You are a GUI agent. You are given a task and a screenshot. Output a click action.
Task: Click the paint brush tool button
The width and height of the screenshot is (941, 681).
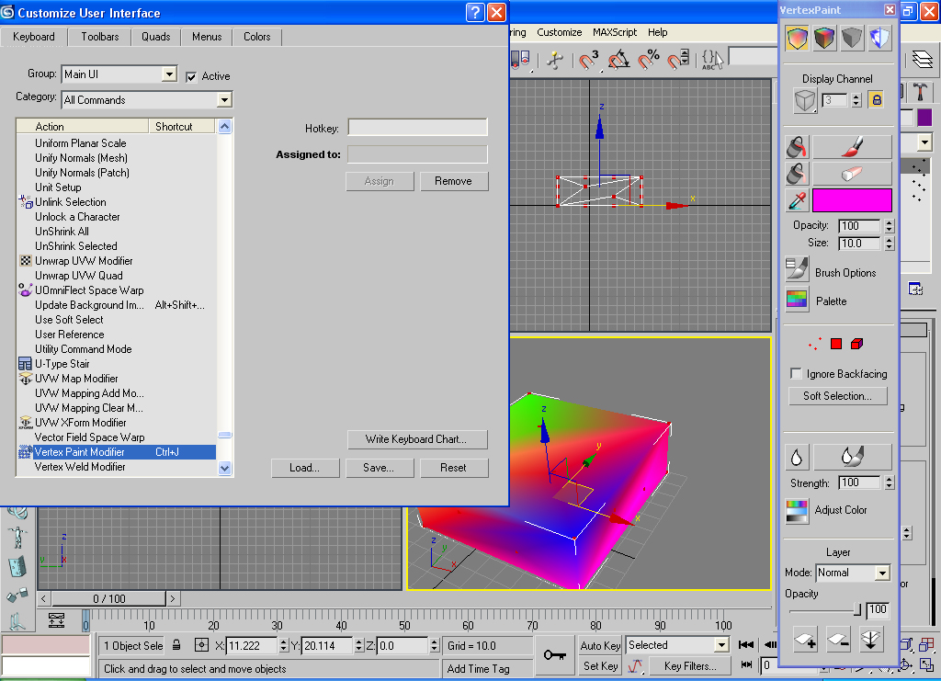click(852, 147)
